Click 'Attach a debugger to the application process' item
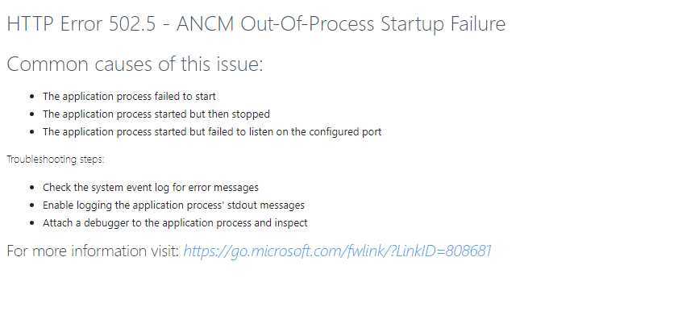 pyautogui.click(x=175, y=223)
